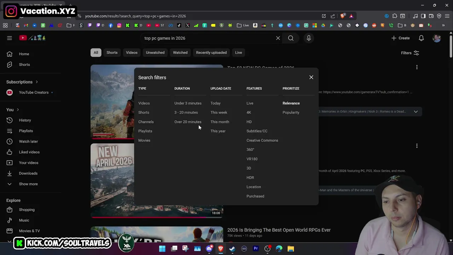Filter type by Videos
Image resolution: width=453 pixels, height=255 pixels.
click(x=144, y=103)
